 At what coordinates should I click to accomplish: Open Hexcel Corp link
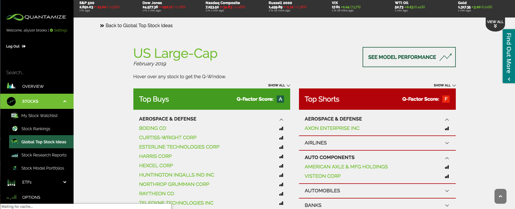pyautogui.click(x=156, y=166)
